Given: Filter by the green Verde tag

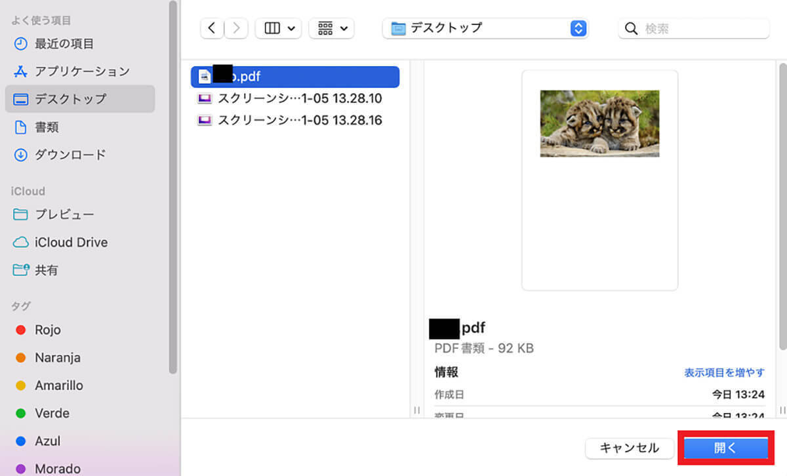Looking at the screenshot, I should tap(51, 413).
